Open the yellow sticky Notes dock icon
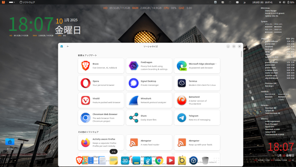296x167 pixels. pyautogui.click(x=113, y=160)
